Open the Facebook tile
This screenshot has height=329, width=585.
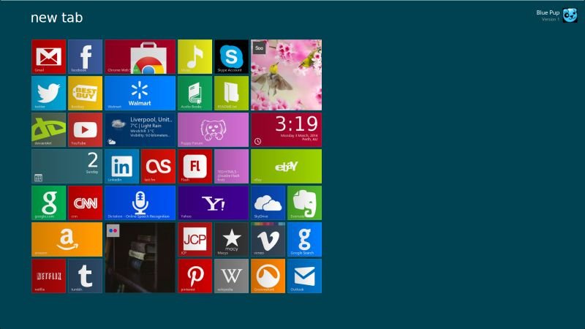pos(85,57)
